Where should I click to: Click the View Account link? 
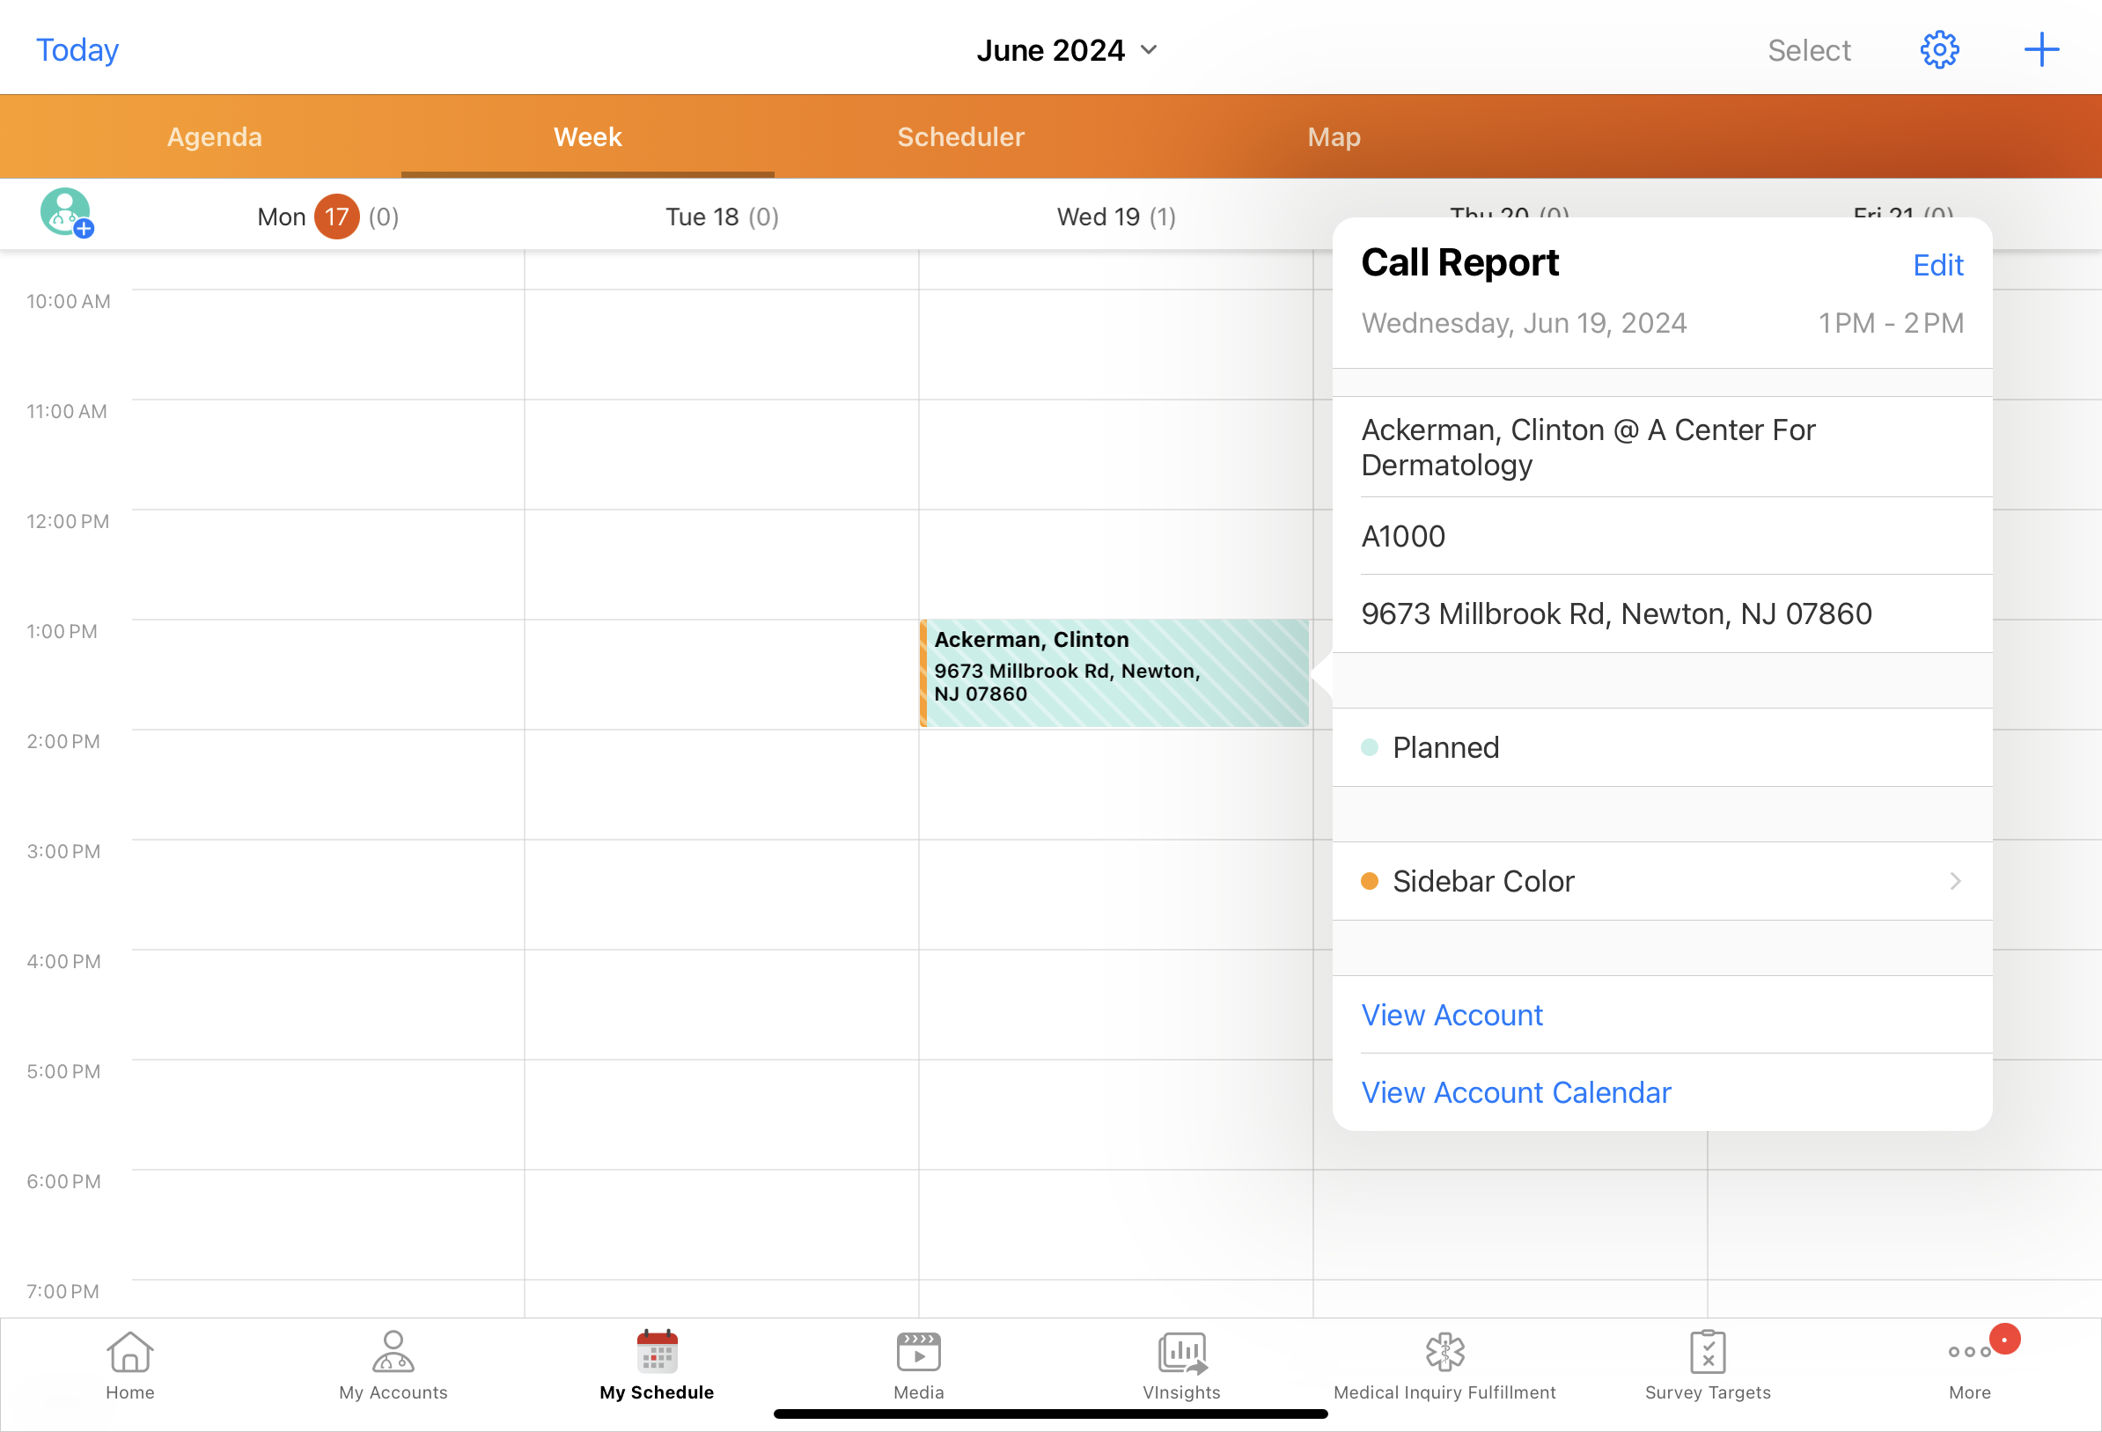point(1452,1015)
